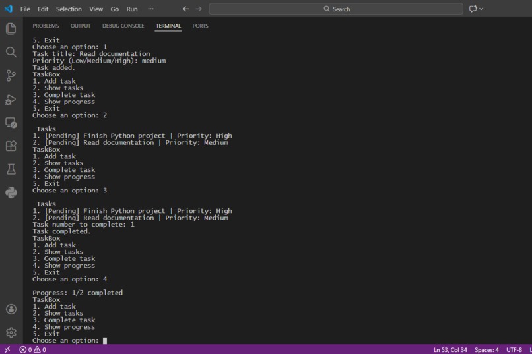This screenshot has height=354, width=532.
Task: Switch to the Debug Console tab
Action: coord(123,26)
